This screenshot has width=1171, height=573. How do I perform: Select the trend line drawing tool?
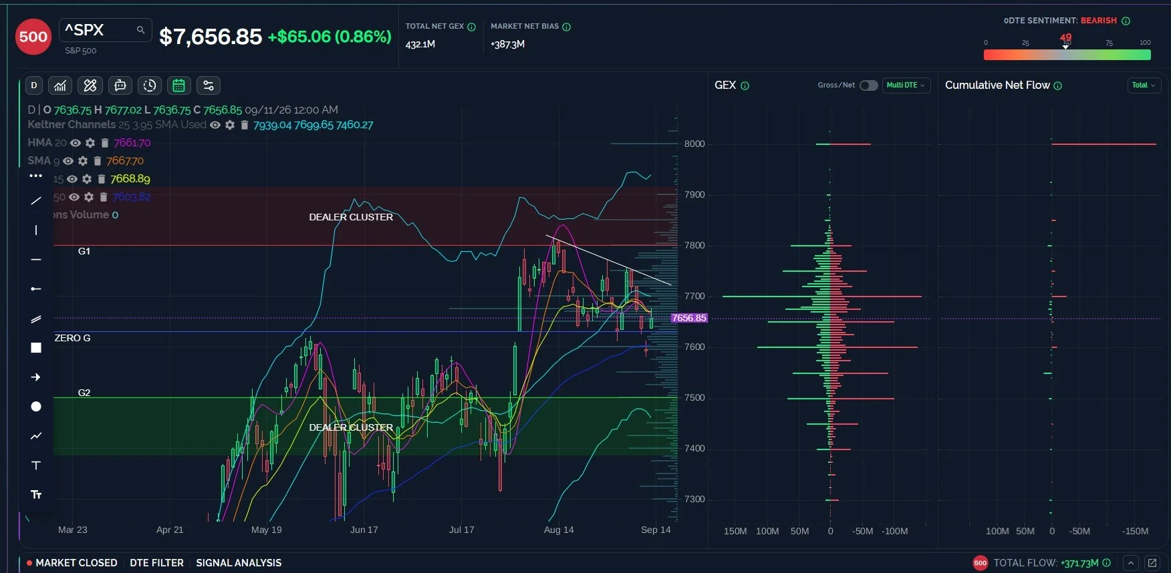(36, 200)
